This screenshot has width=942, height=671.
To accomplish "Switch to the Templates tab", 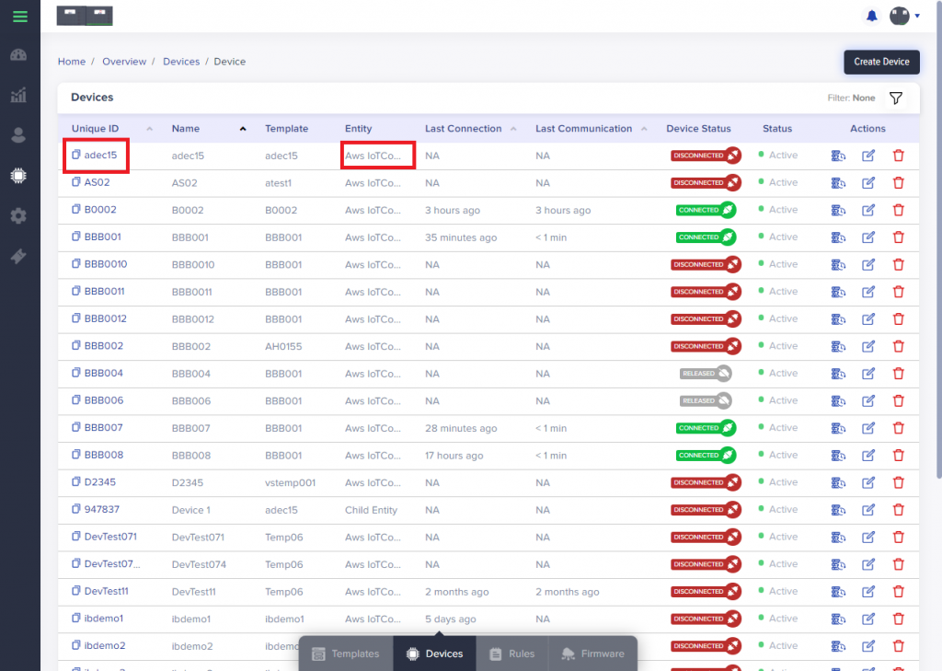I will pyautogui.click(x=345, y=654).
